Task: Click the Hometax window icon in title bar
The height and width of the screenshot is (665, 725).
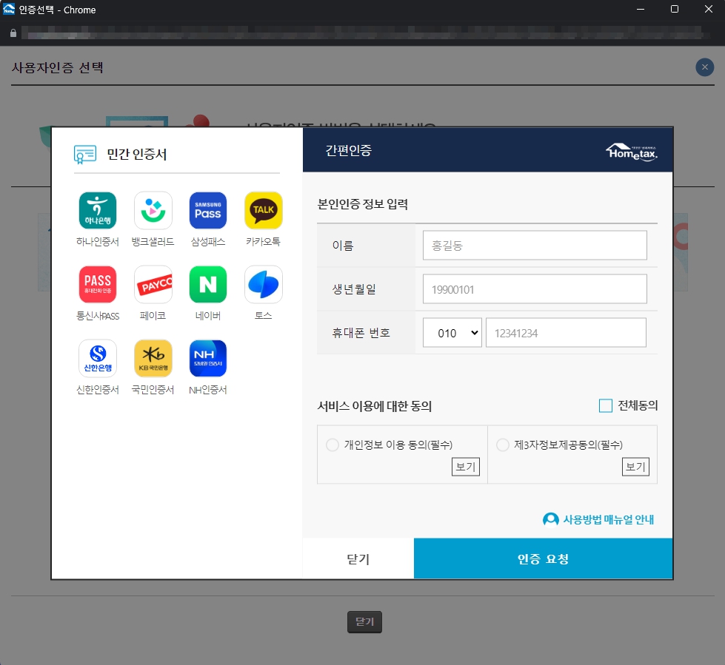Action: [x=9, y=9]
